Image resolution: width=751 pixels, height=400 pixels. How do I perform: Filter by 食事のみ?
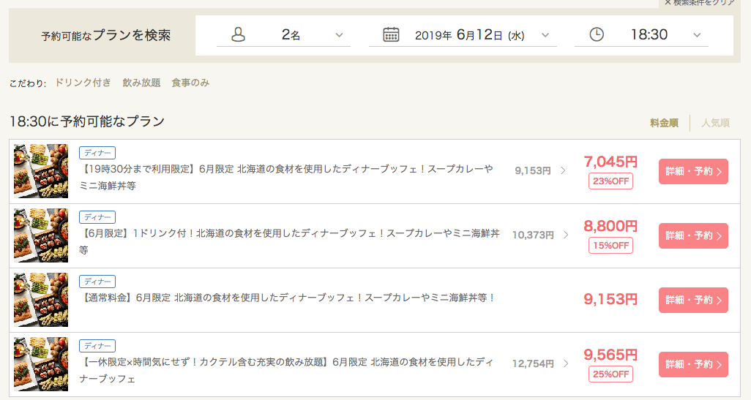(x=190, y=83)
